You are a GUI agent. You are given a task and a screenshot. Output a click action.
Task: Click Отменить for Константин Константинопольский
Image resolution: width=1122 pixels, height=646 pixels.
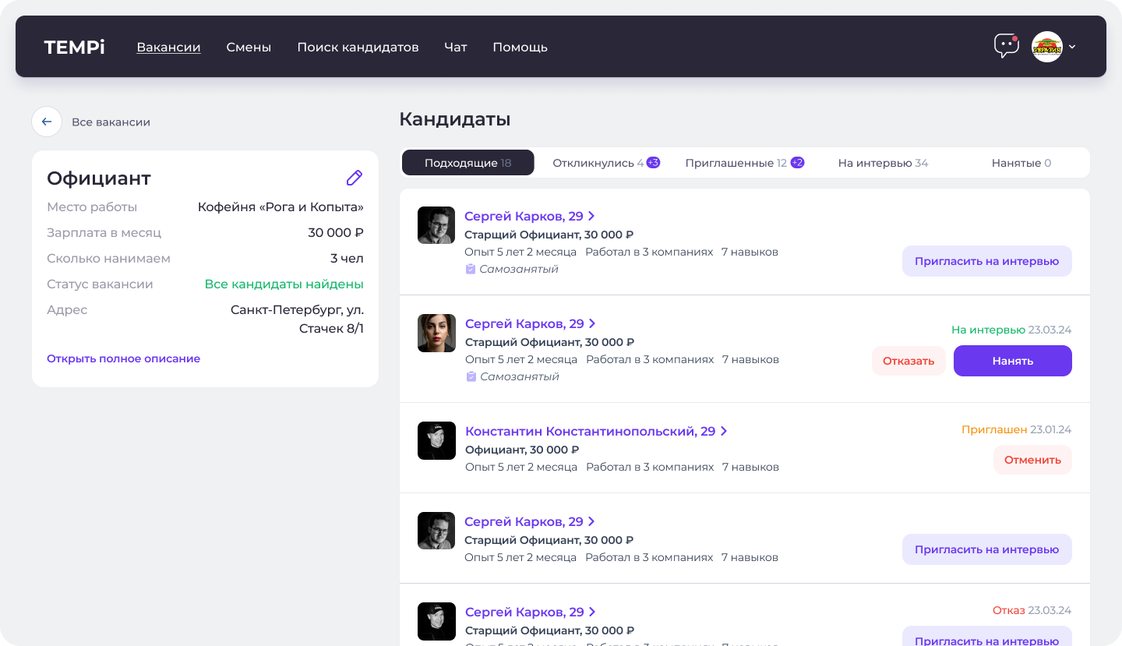1032,460
